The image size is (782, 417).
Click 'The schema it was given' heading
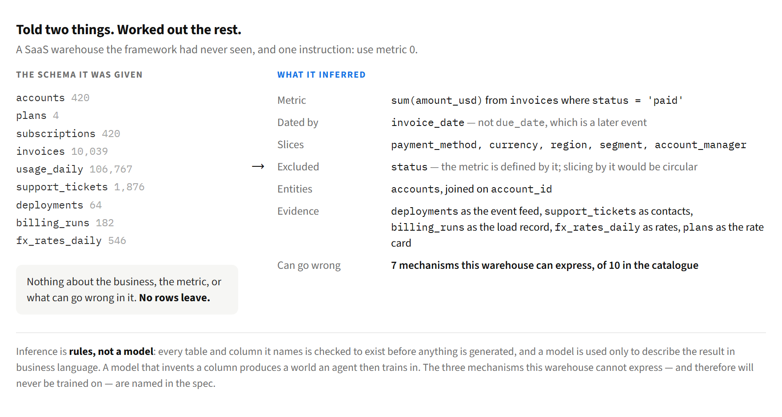click(80, 75)
